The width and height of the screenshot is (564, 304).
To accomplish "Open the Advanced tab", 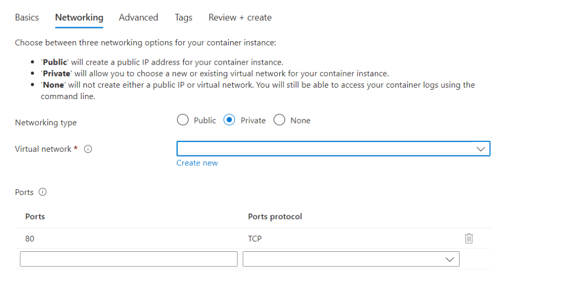I will (x=138, y=18).
